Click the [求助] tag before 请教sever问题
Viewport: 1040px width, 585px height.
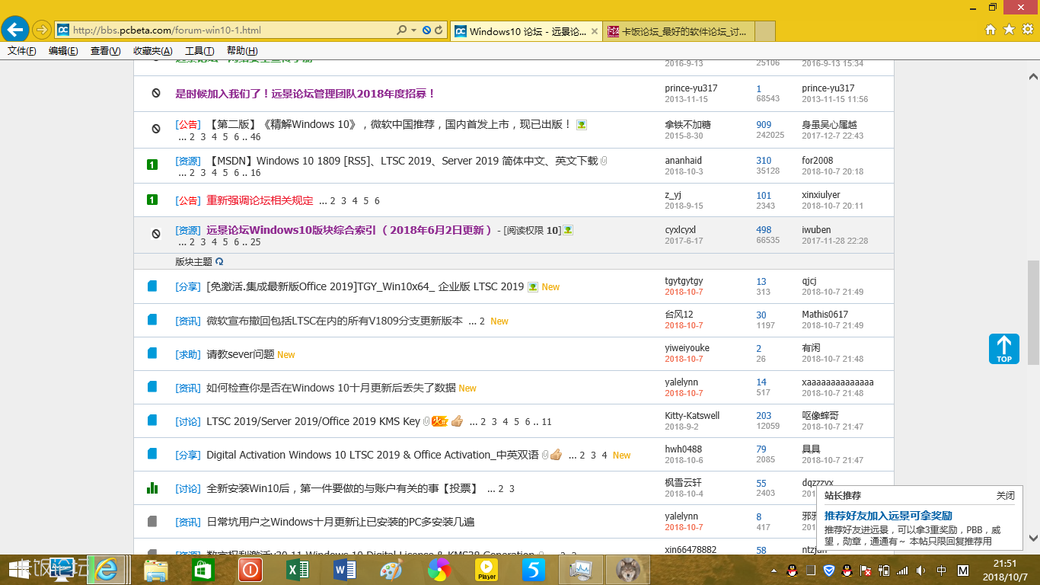(188, 354)
